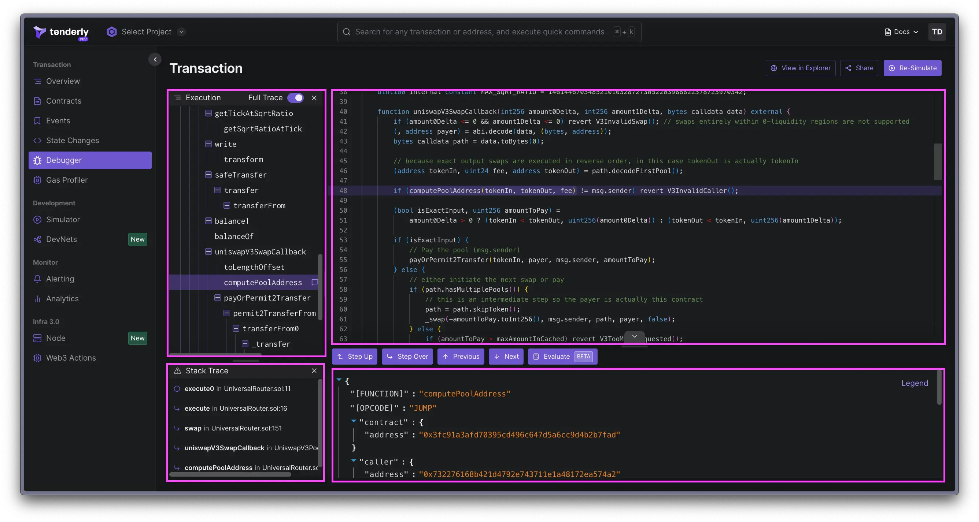Collapse the transferFrom0 trace node

(236, 328)
